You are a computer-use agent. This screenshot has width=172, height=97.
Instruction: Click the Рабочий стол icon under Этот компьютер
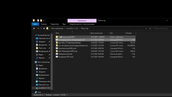(x=37, y=85)
